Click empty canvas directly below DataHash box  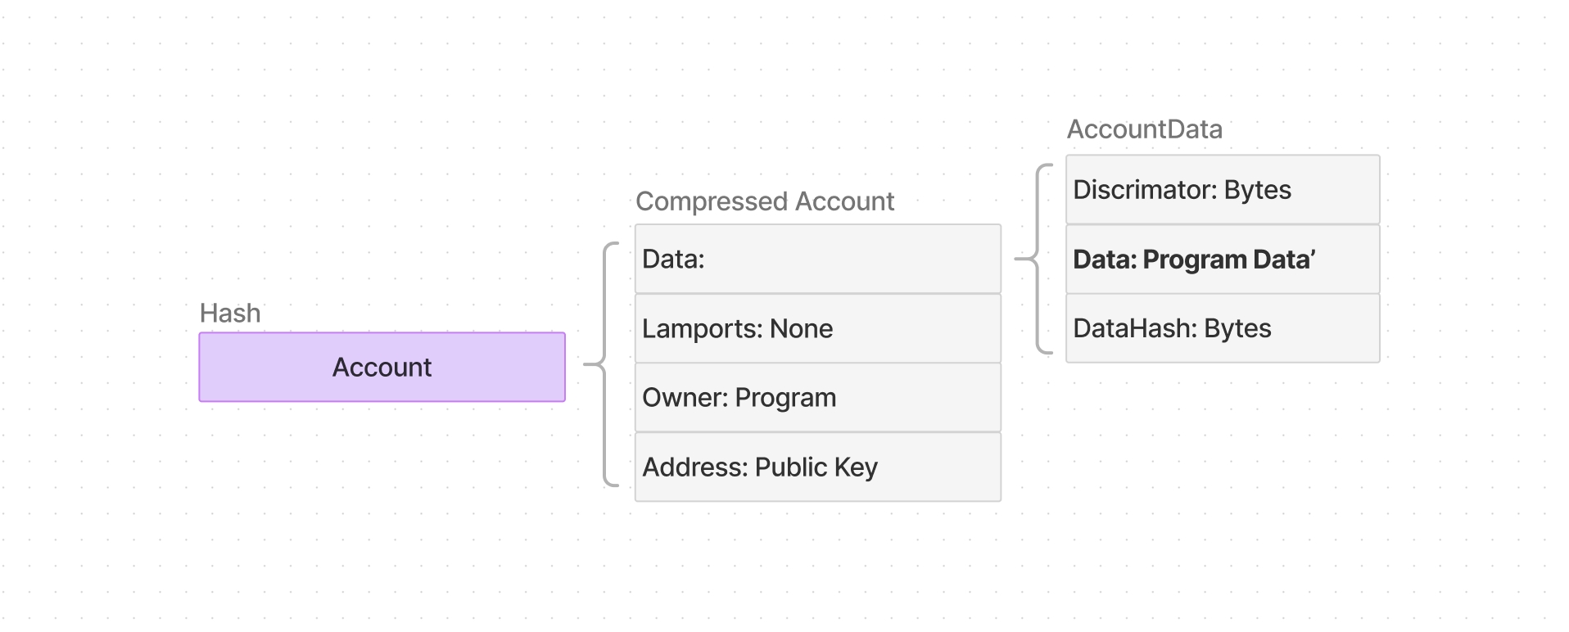point(1222,426)
